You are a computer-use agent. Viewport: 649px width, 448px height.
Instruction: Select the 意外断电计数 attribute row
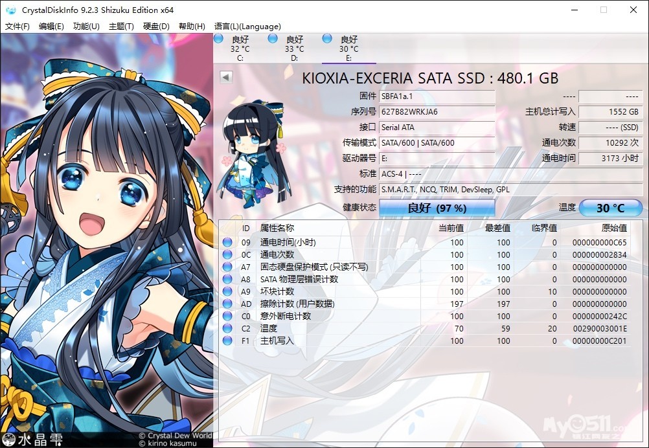286,317
